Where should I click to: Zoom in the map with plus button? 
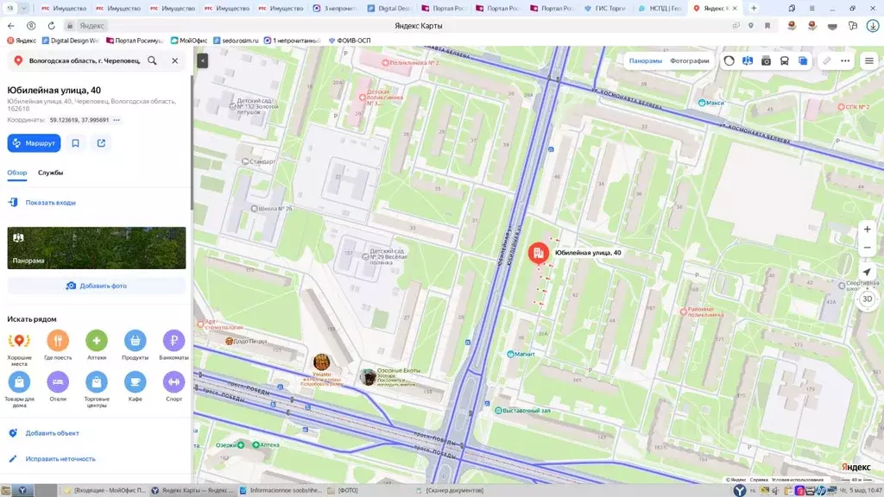point(867,230)
